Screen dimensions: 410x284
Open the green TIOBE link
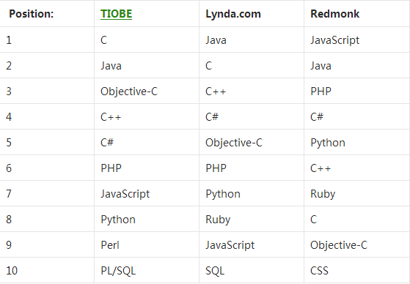click(x=116, y=14)
